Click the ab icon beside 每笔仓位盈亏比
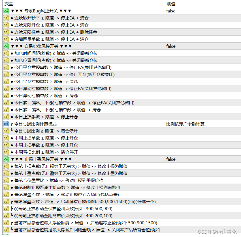Image resolution: width=241 pixels, height=237 pixels. pyautogui.click(x=6, y=180)
